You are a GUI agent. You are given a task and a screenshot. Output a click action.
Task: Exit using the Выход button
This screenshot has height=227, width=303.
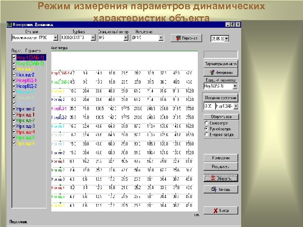point(221,211)
